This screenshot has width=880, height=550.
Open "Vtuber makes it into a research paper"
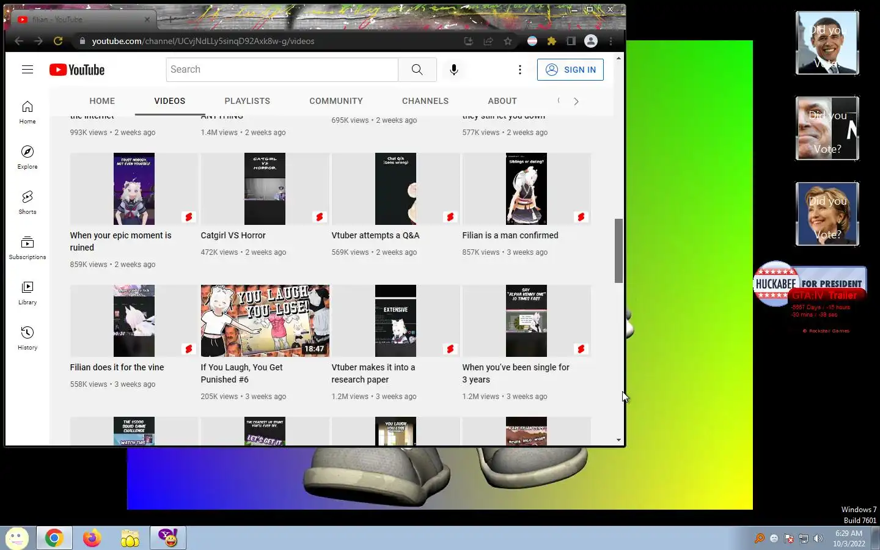373,373
